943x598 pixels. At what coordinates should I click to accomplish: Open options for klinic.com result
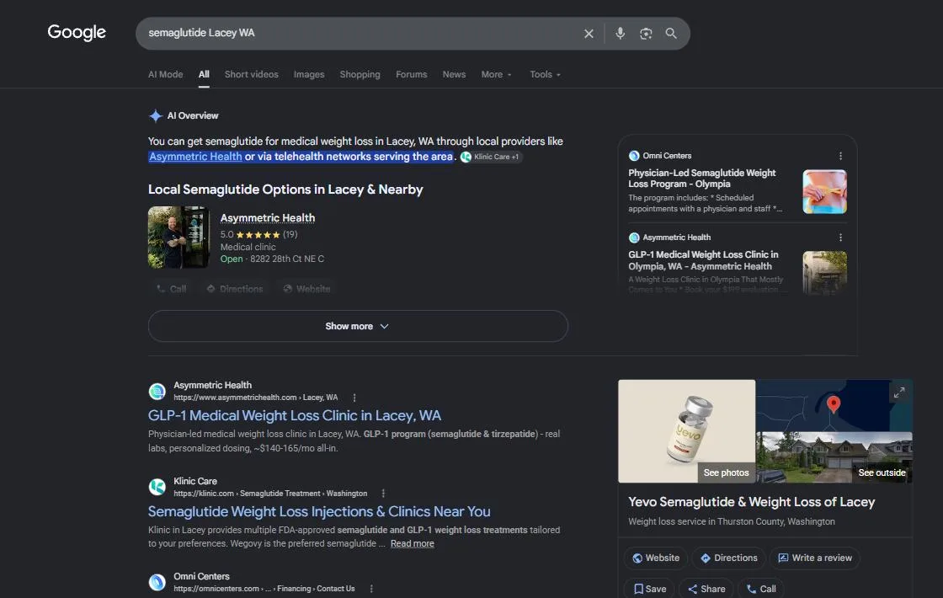[383, 494]
